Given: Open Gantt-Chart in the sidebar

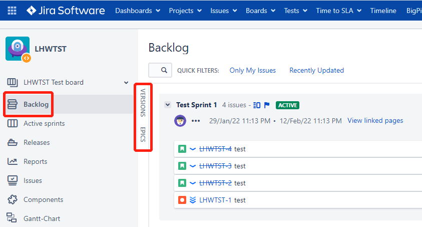Looking at the screenshot, I should click(42, 218).
